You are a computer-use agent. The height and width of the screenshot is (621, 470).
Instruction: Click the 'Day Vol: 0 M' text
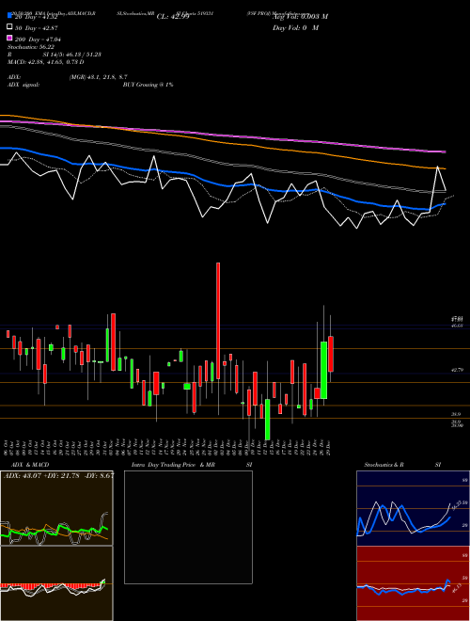[x=295, y=27]
